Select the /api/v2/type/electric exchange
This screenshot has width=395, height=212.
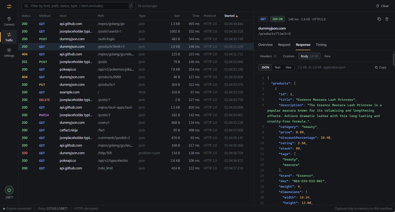pyautogui.click(x=136, y=161)
